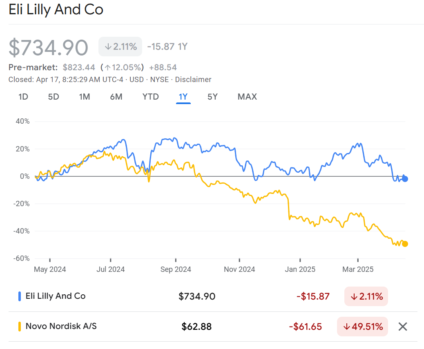The height and width of the screenshot is (349, 424).
Task: Select the MAX time range
Action: [x=247, y=97]
